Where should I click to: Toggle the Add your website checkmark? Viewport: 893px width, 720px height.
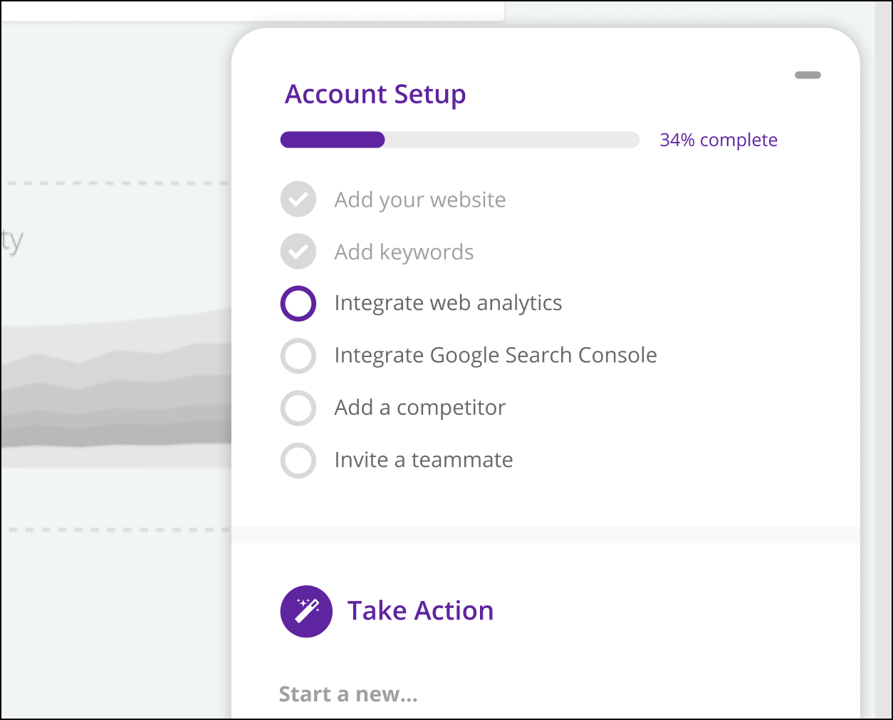[x=298, y=200]
